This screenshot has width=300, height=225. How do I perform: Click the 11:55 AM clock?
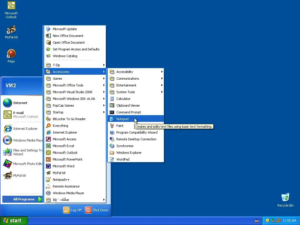289,221
